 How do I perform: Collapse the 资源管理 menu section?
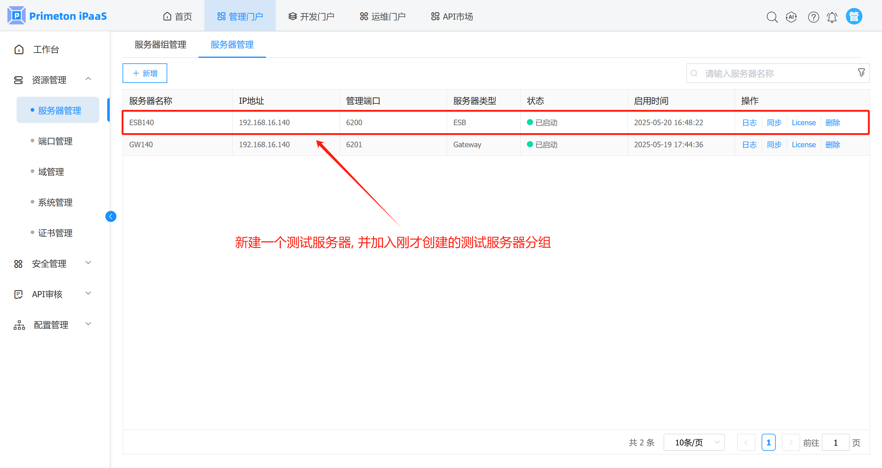(x=88, y=79)
